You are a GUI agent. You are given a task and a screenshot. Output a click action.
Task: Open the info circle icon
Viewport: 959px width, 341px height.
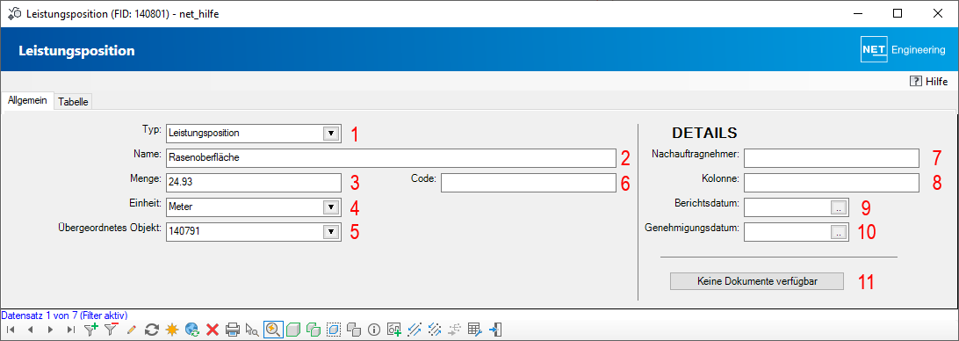[x=374, y=330]
